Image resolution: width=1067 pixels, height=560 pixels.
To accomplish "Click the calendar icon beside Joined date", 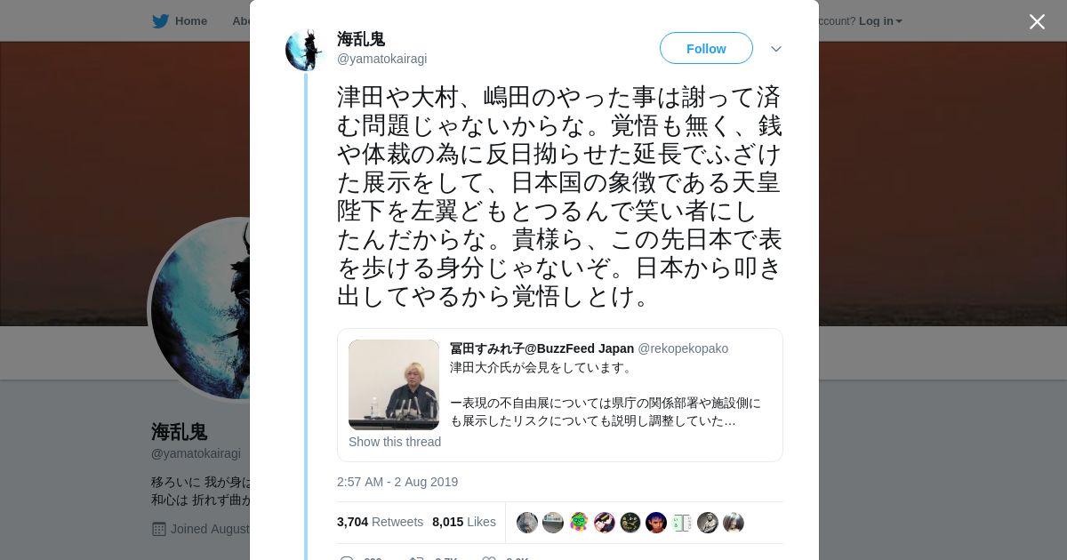I will point(159,529).
